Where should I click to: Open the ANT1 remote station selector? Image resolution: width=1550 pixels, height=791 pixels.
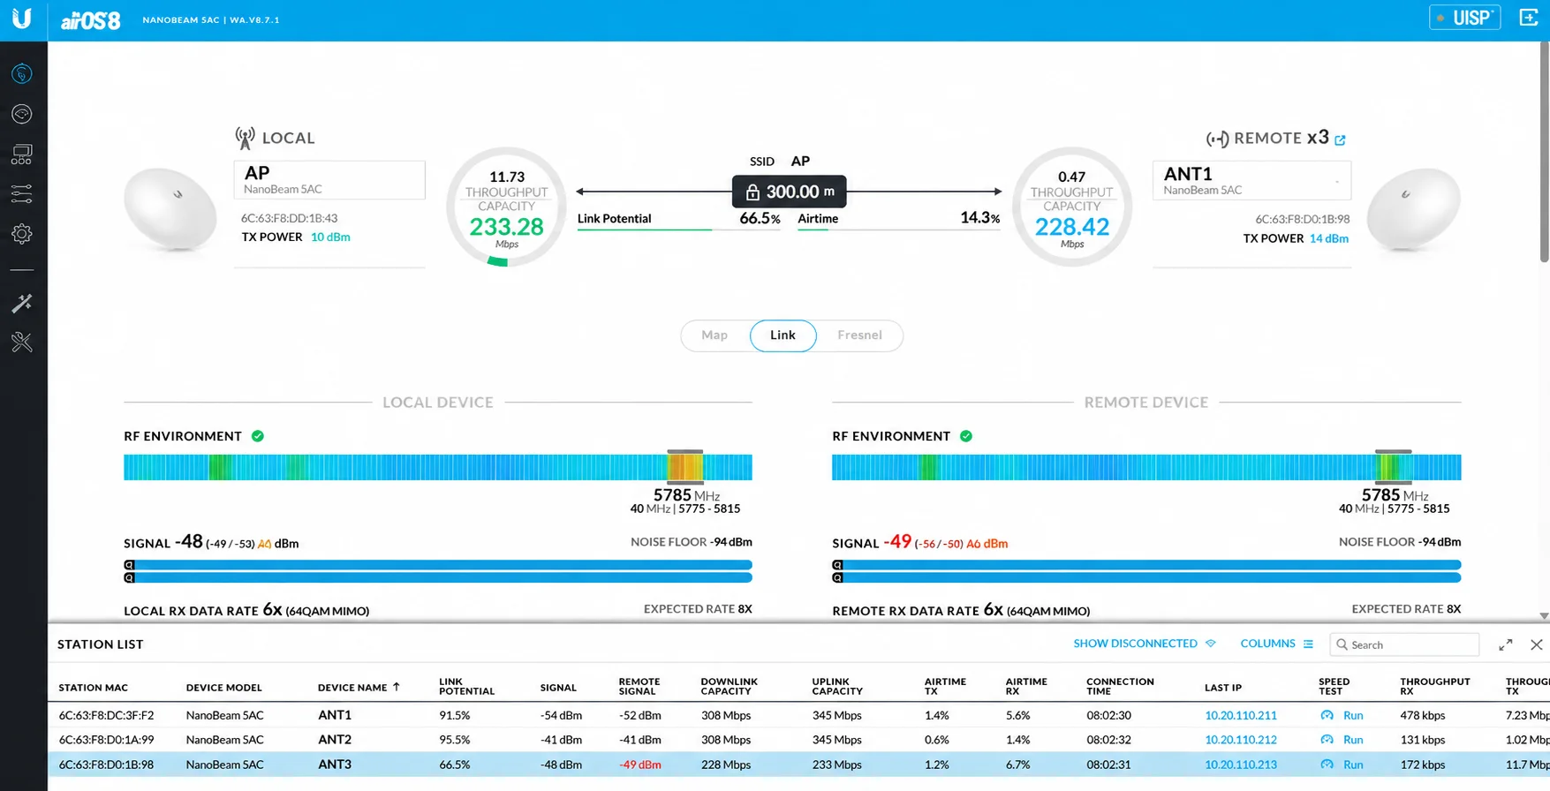coord(1251,180)
